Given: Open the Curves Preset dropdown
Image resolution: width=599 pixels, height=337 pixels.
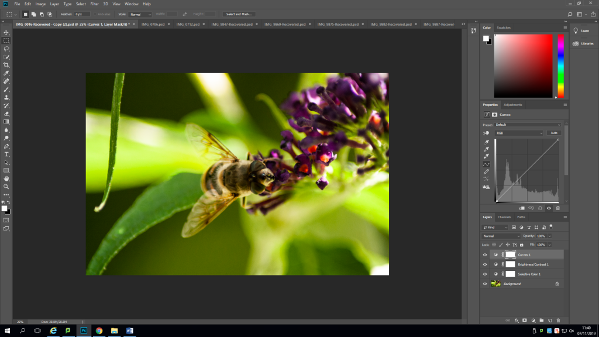Looking at the screenshot, I should (528, 125).
